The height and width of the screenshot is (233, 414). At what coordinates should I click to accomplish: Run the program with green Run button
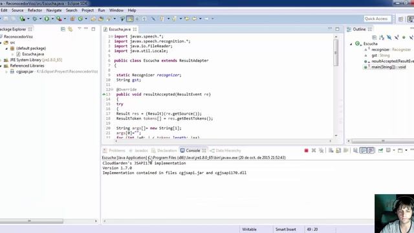(47, 19)
